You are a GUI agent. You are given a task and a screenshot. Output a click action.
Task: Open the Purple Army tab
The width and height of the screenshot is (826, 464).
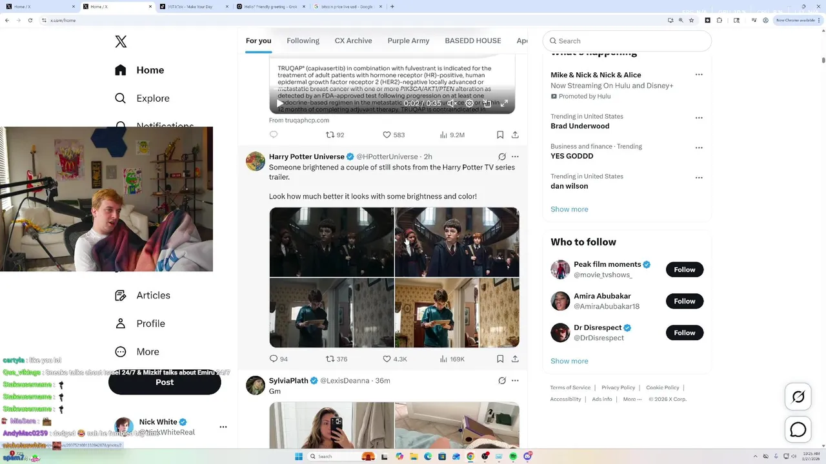click(x=408, y=41)
